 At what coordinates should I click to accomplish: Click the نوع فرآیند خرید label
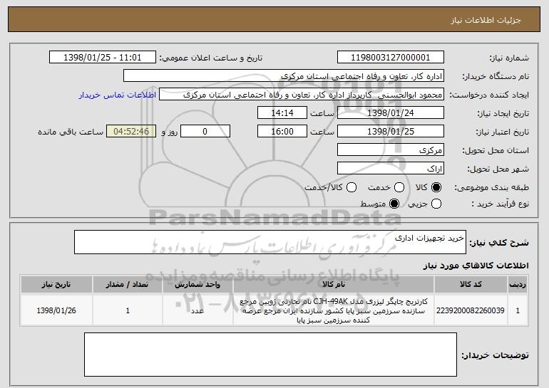(500, 204)
